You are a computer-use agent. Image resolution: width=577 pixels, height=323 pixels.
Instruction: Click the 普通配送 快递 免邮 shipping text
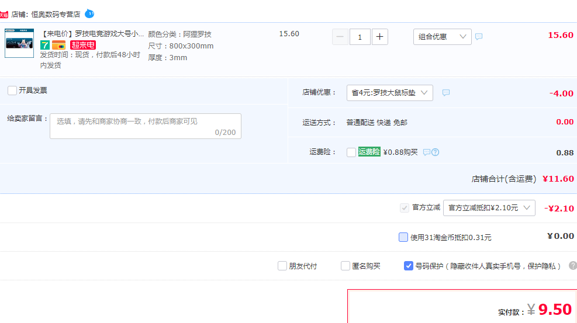[377, 122]
